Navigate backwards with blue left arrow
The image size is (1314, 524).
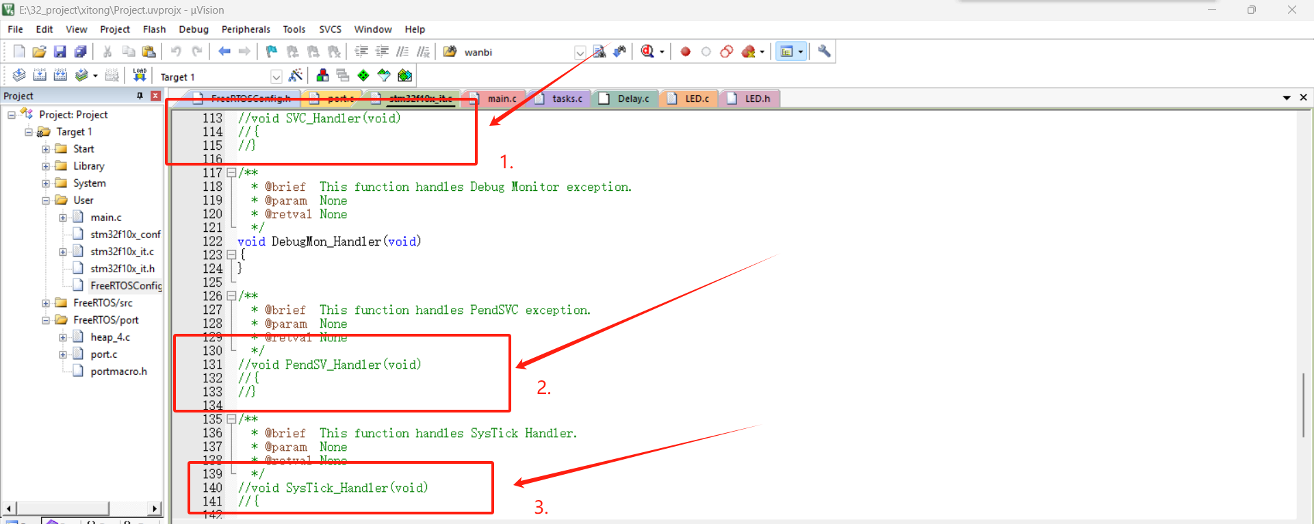click(x=224, y=51)
